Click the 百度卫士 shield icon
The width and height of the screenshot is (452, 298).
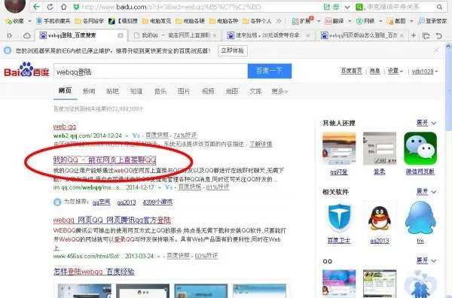pyautogui.click(x=339, y=217)
